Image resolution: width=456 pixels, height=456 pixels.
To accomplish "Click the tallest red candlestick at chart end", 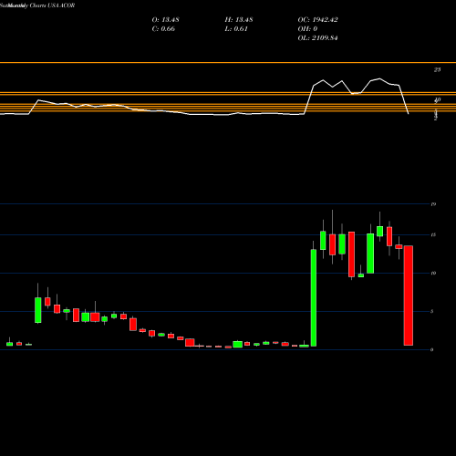I will point(409,295).
